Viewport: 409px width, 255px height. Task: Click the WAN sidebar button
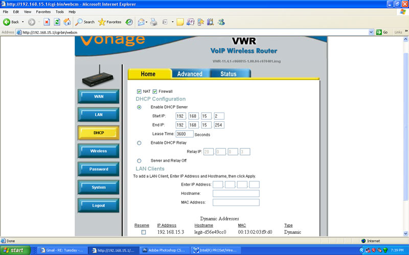click(98, 96)
